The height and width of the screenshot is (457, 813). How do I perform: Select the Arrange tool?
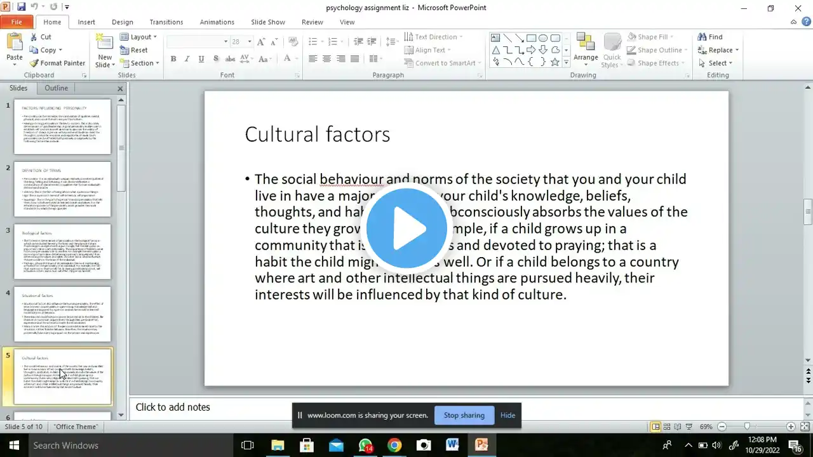pyautogui.click(x=585, y=51)
